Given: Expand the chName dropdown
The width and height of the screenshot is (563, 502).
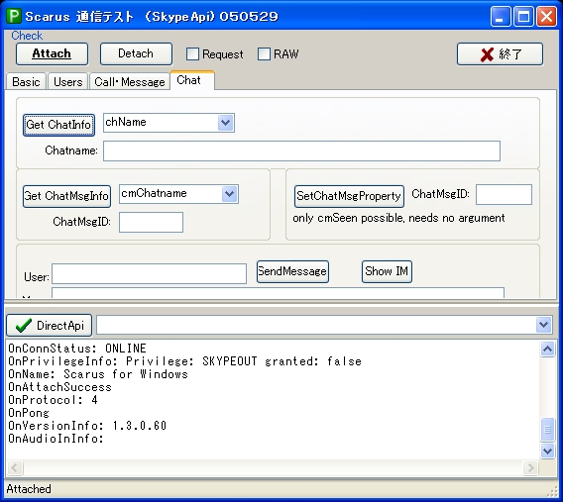Looking at the screenshot, I should tap(225, 123).
